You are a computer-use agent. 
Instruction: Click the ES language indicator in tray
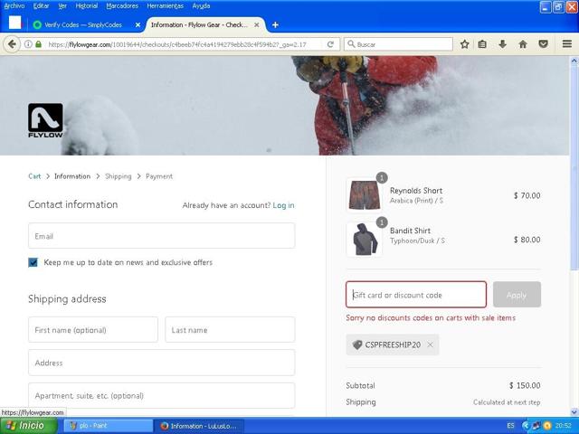[x=510, y=426]
